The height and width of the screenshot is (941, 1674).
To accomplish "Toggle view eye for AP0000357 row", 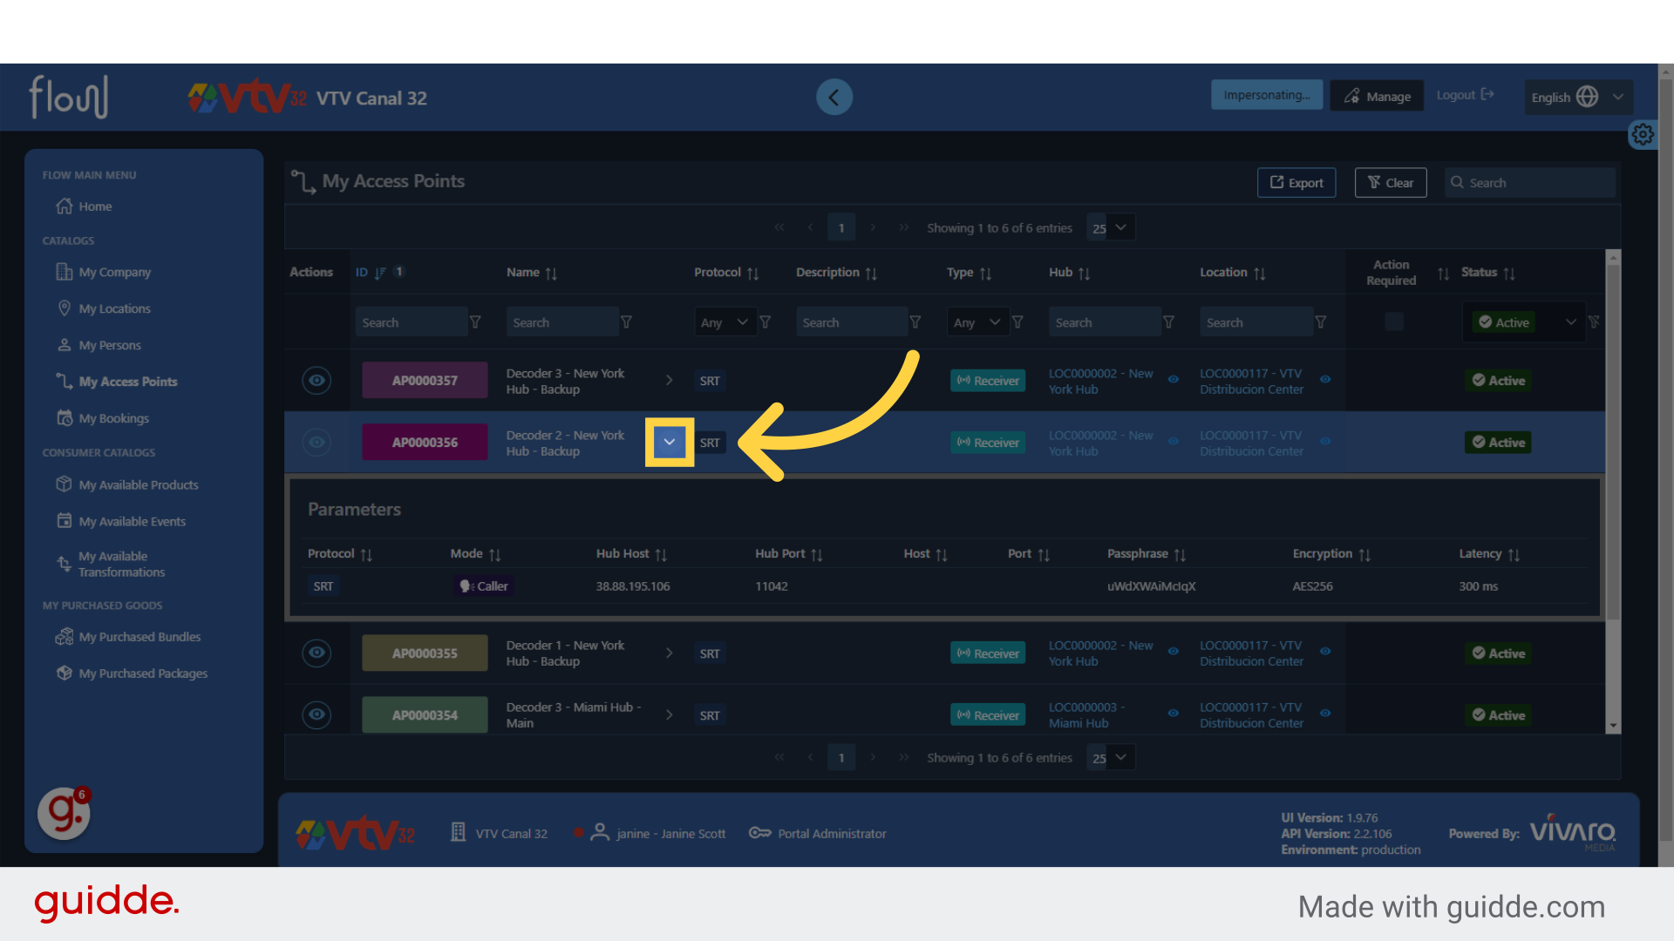I will coord(316,381).
